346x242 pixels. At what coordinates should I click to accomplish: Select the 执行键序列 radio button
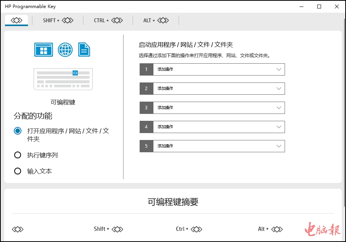[18, 155]
